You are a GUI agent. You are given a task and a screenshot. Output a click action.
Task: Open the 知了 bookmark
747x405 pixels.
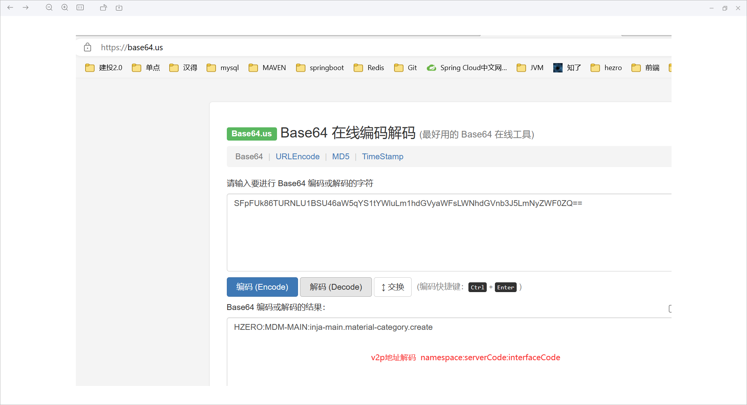point(567,68)
